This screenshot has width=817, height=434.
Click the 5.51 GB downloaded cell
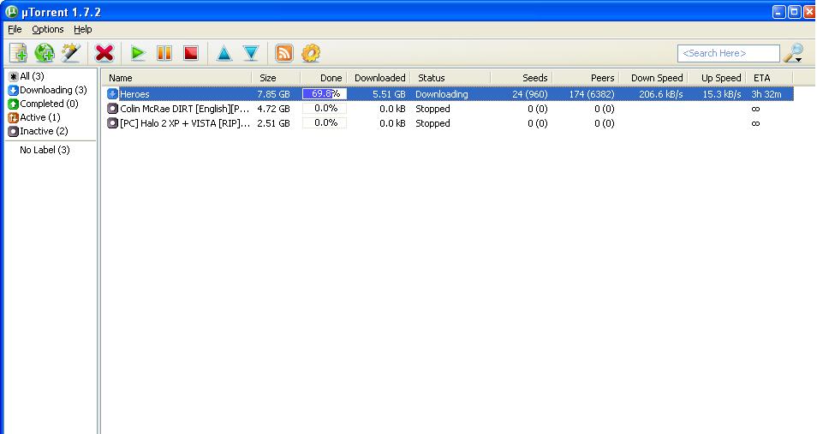click(389, 94)
